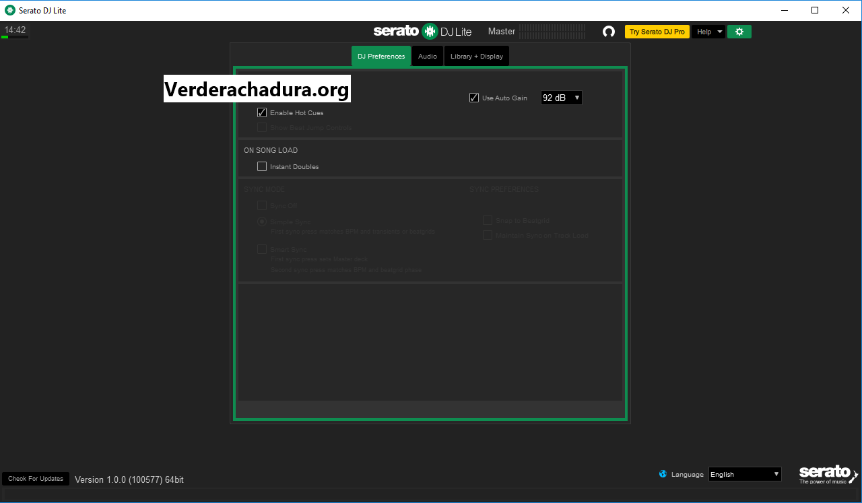Image resolution: width=862 pixels, height=503 pixels.
Task: Click the Master output level meter
Action: 552,31
